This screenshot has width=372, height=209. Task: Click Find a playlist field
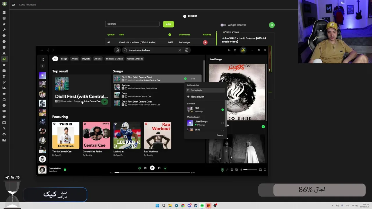[x=205, y=90]
